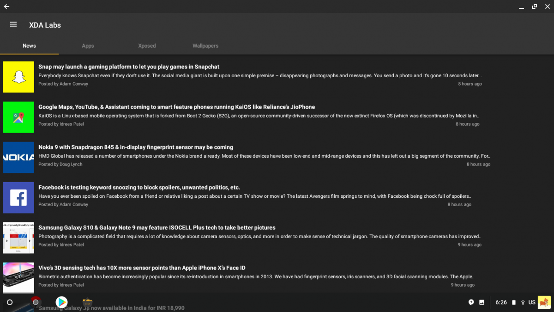The width and height of the screenshot is (554, 312).
Task: Click the clock in the status area
Action: tap(501, 302)
